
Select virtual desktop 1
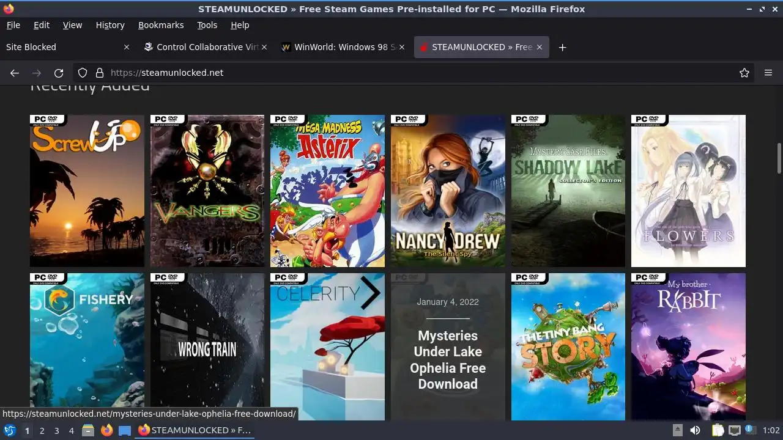27,431
